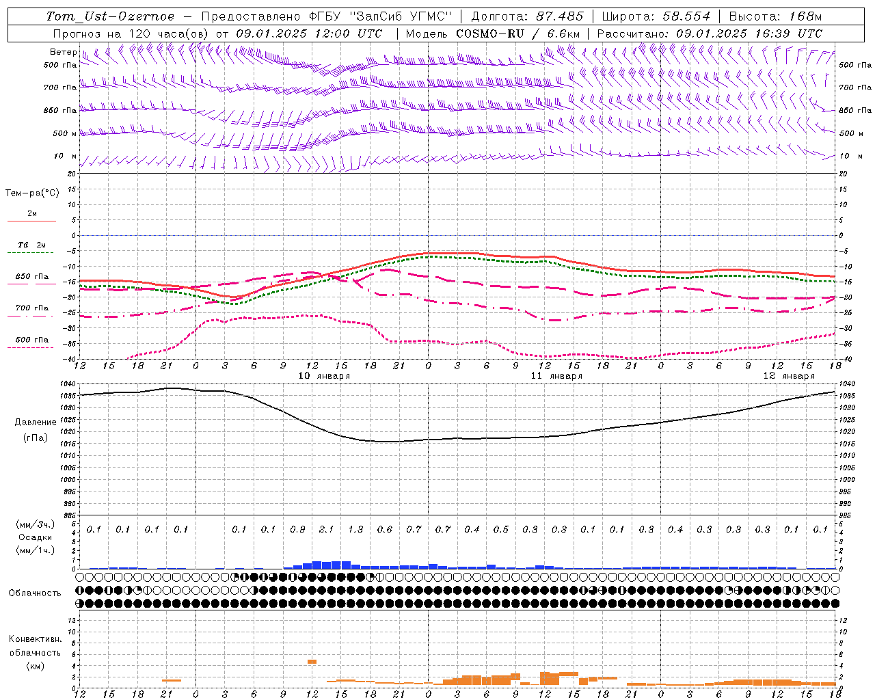The image size is (875, 700).
Task: Click the isolated orange convective bar near 5 km
Action: tap(312, 661)
